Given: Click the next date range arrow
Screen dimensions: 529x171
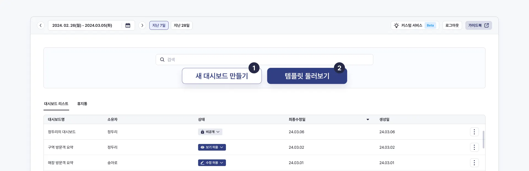Looking at the screenshot, I should click(x=142, y=25).
